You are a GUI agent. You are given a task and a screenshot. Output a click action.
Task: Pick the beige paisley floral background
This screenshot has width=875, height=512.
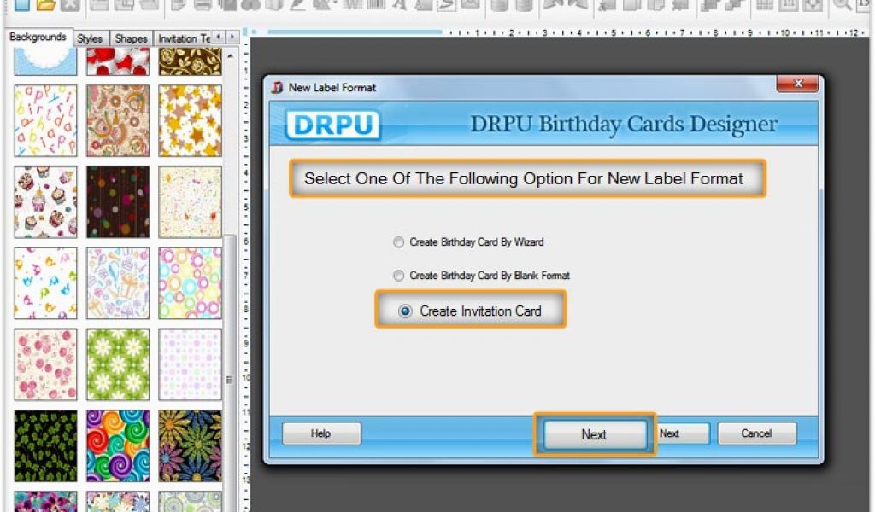point(118,121)
